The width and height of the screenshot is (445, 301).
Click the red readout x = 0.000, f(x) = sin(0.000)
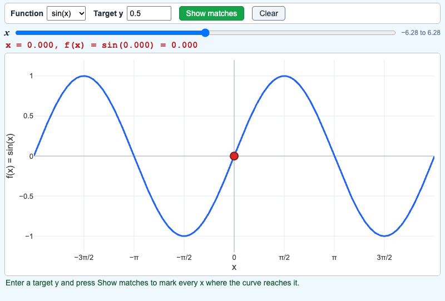click(x=101, y=45)
